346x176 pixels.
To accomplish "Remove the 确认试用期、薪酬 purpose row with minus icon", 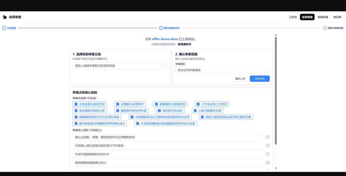I will click(268, 137).
